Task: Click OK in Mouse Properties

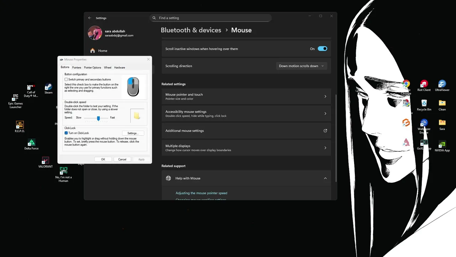Action: click(103, 160)
